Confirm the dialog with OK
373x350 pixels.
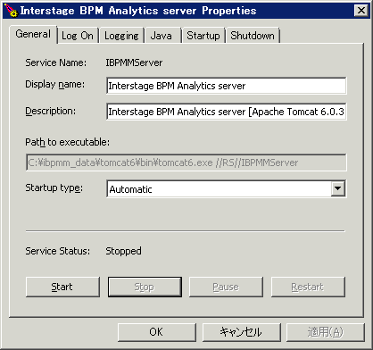click(157, 332)
